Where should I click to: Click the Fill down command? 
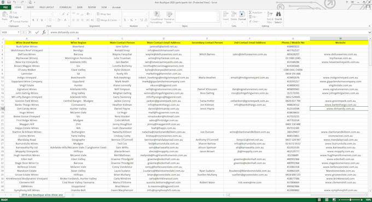253,17
